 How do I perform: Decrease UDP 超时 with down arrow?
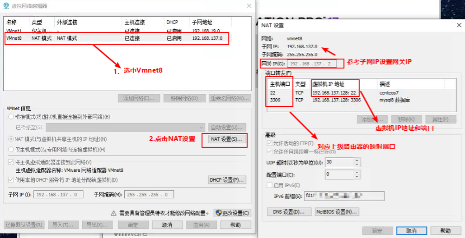(357, 165)
